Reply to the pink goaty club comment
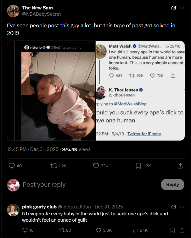191x238 pixels. (x=25, y=230)
